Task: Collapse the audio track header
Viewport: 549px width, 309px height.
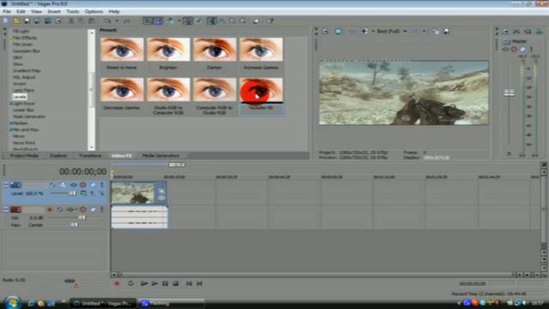Action: (x=6, y=209)
